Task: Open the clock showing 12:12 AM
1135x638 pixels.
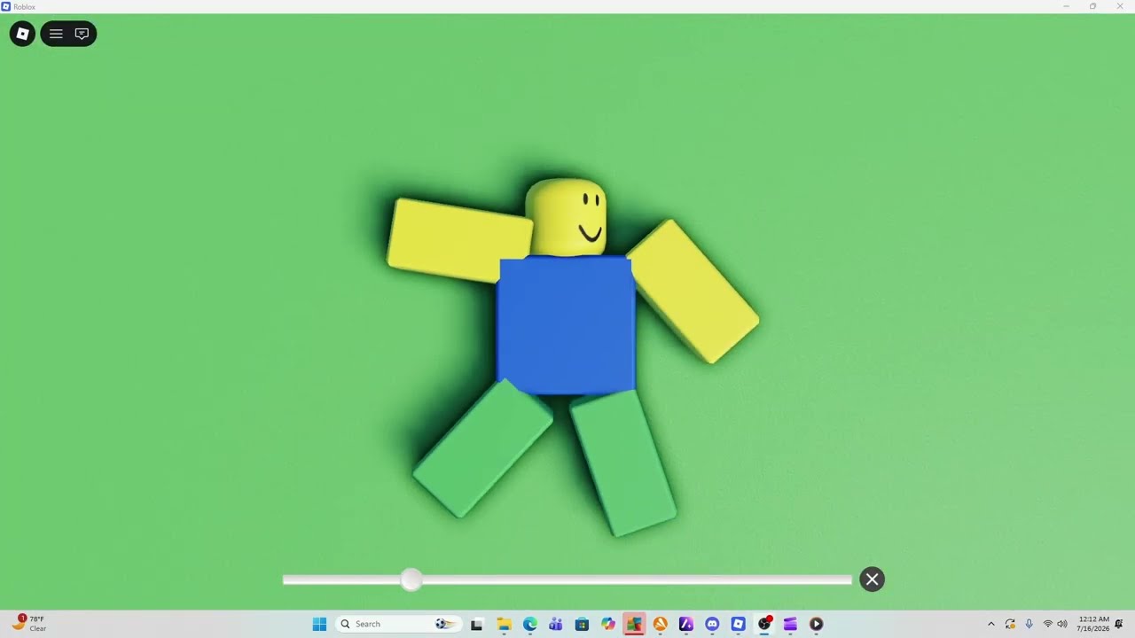Action: click(x=1093, y=624)
